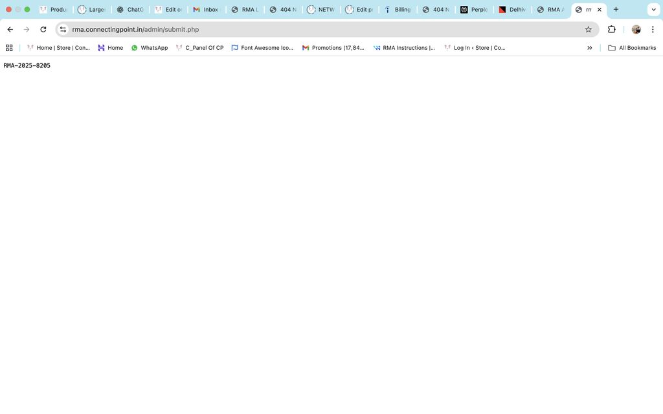Bookmark this page with the star icon
This screenshot has width=663, height=414.
[588, 29]
